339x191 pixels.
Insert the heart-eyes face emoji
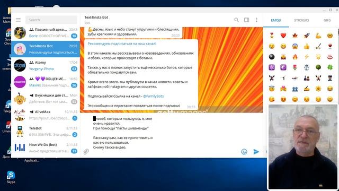283,99
